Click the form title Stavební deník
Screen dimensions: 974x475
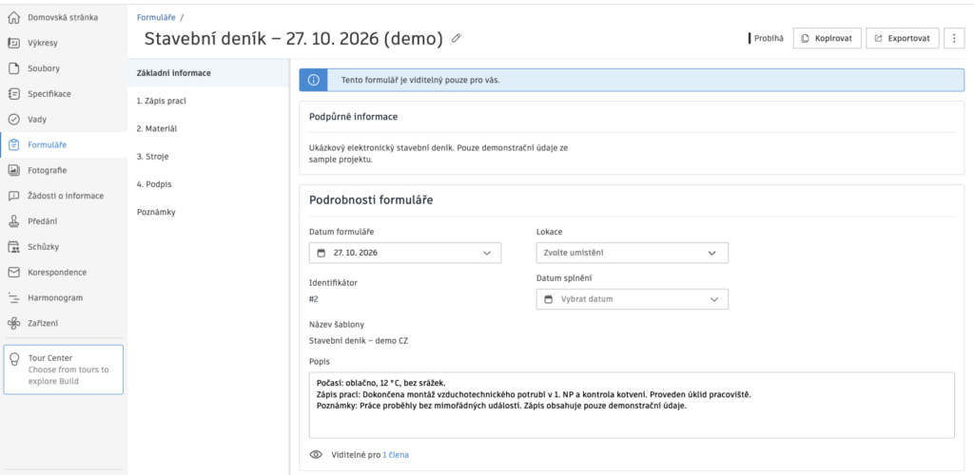[x=293, y=38]
